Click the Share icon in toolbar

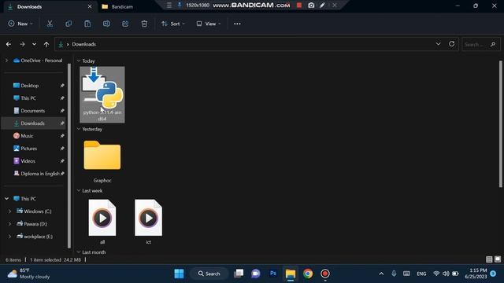pos(125,24)
